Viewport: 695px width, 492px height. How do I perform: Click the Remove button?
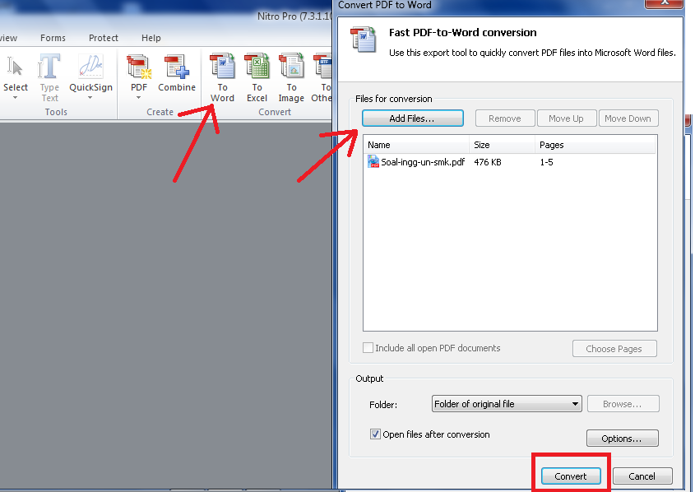505,118
